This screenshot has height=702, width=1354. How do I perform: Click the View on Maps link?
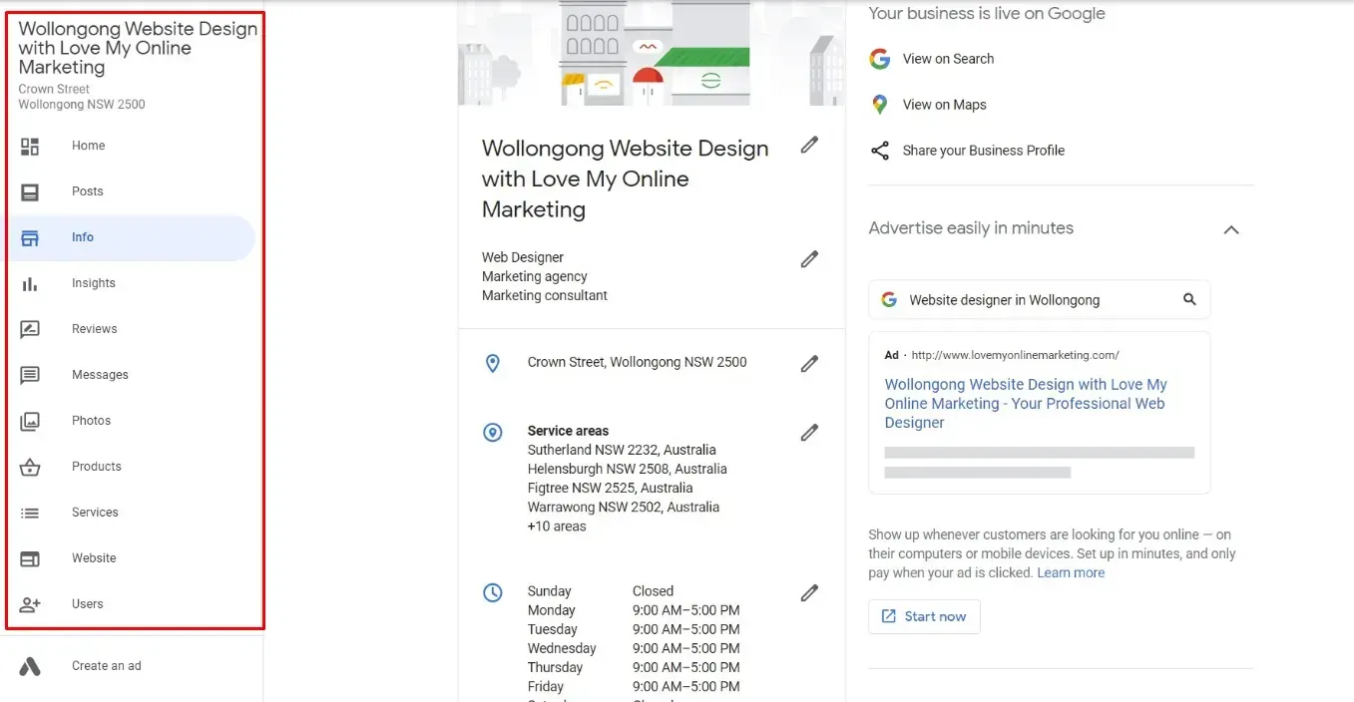[x=944, y=105]
